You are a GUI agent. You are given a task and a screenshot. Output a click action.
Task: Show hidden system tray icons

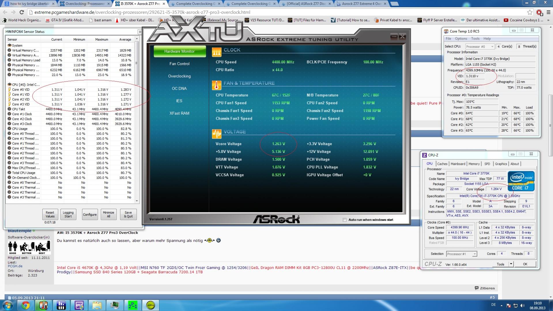[x=501, y=306]
